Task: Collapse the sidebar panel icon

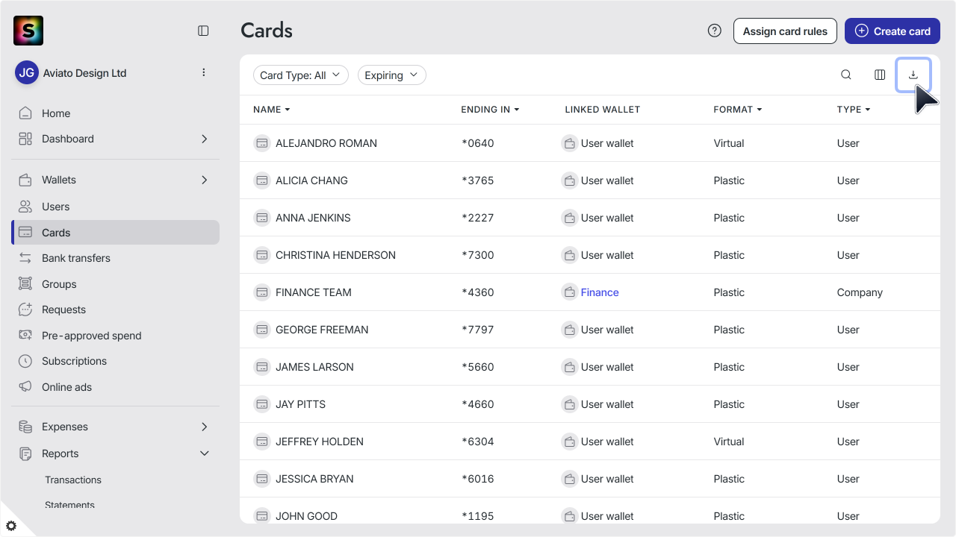Action: (x=203, y=31)
